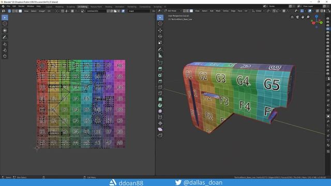Select the Knife tool
Image resolution: width=331 pixels, height=186 pixels.
click(x=160, y=93)
